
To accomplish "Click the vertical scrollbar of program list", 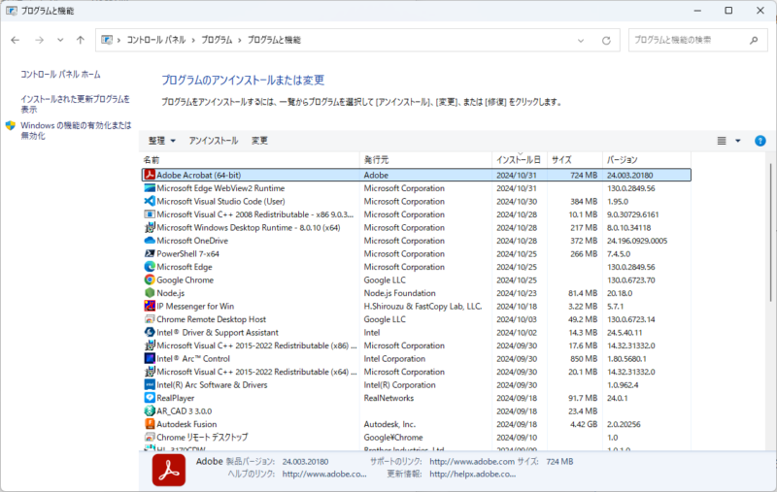I will (x=770, y=233).
